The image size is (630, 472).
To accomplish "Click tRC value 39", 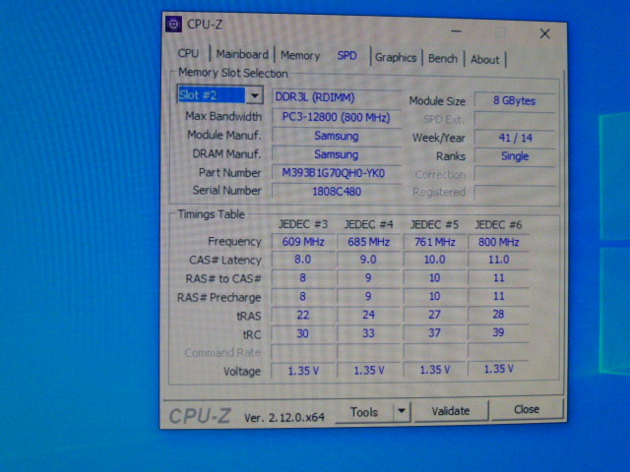I will pyautogui.click(x=498, y=332).
